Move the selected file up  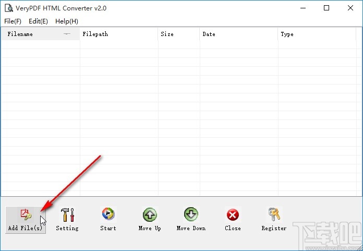point(150,220)
